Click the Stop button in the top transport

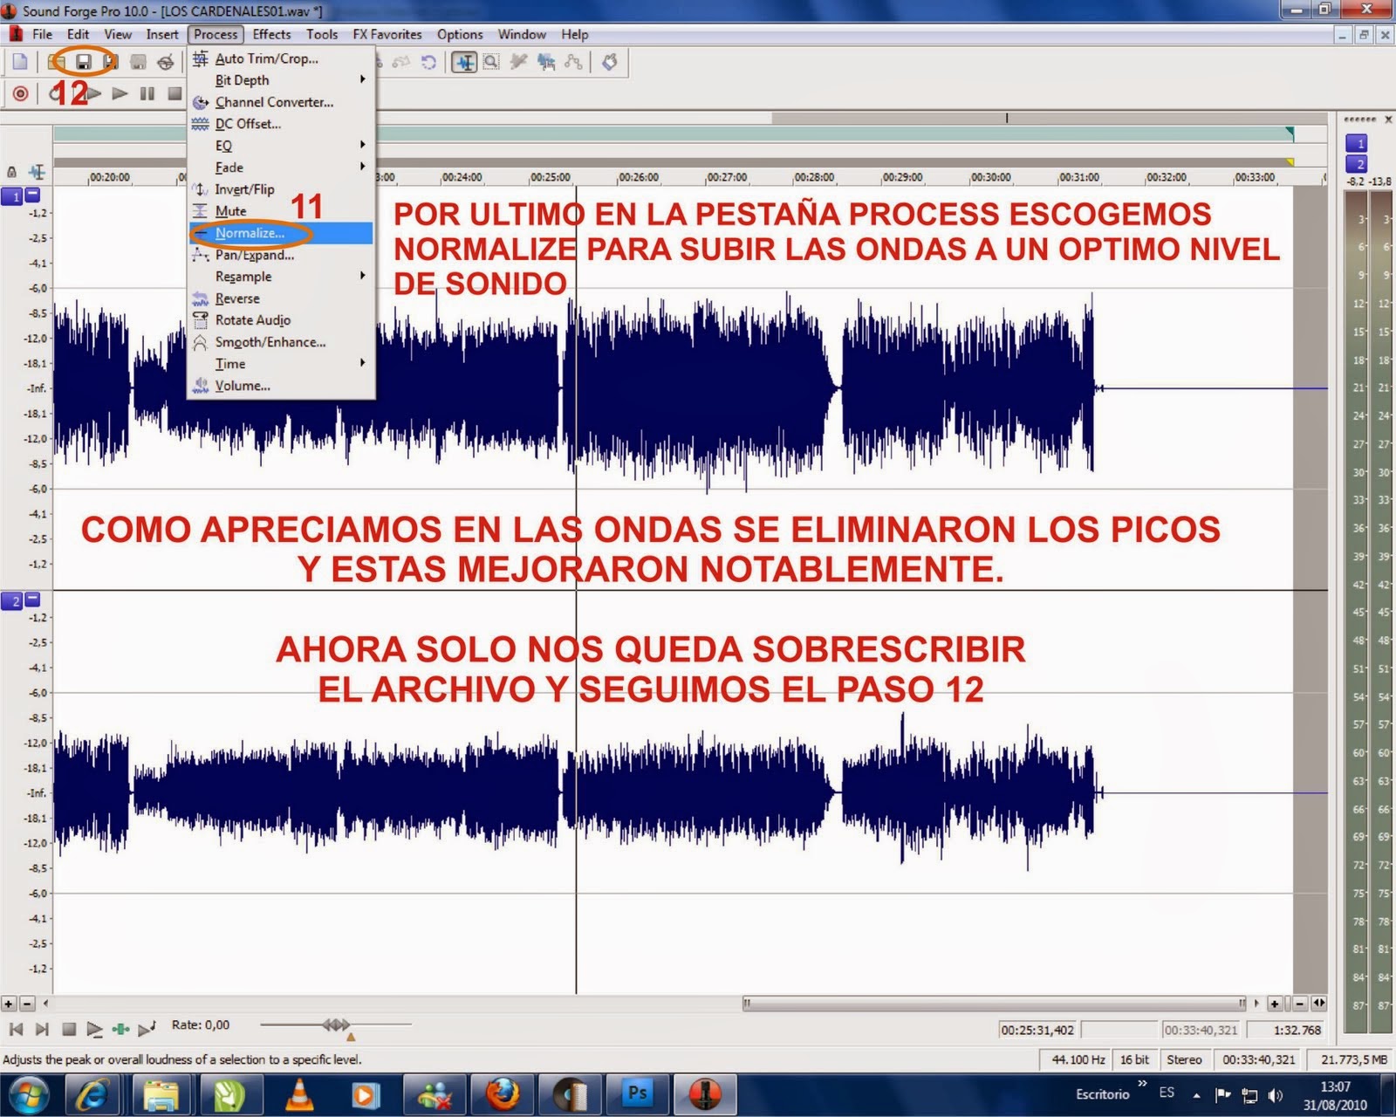click(x=174, y=93)
